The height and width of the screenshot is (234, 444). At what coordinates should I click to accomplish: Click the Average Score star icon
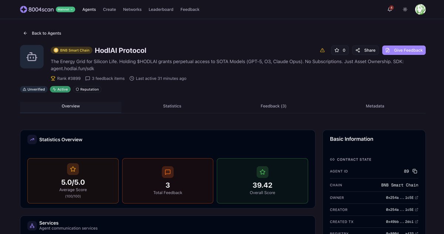[x=73, y=169]
